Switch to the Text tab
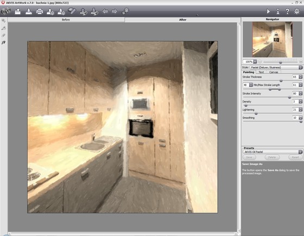This screenshot has height=236, width=304. pos(261,72)
